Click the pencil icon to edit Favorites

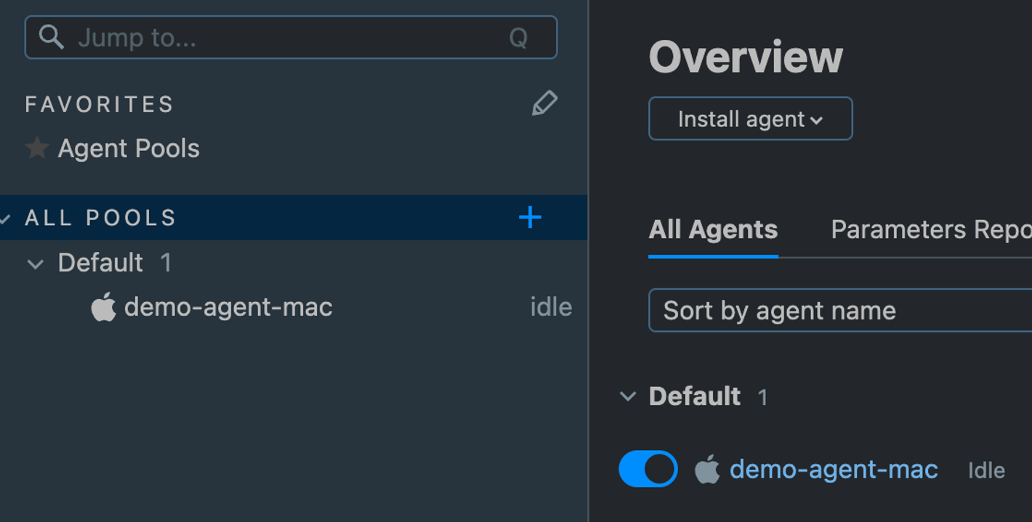pos(544,104)
